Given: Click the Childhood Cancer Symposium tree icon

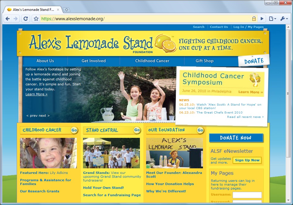Looking at the screenshot, I should click(255, 80).
